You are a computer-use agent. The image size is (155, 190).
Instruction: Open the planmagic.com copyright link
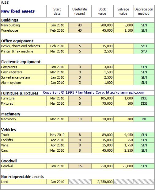125,92
